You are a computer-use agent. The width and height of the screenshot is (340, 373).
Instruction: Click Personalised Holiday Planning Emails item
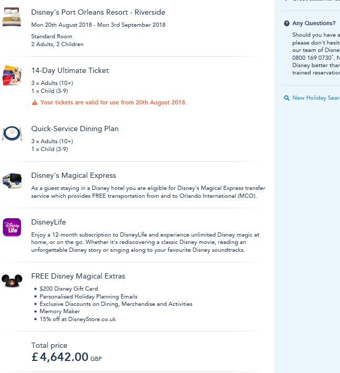point(89,296)
